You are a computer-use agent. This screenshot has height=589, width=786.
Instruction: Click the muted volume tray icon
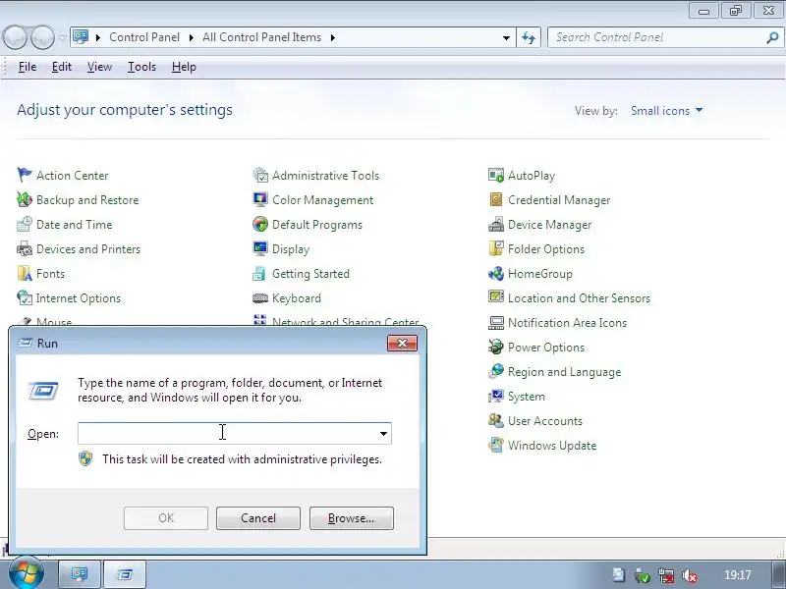pos(690,575)
